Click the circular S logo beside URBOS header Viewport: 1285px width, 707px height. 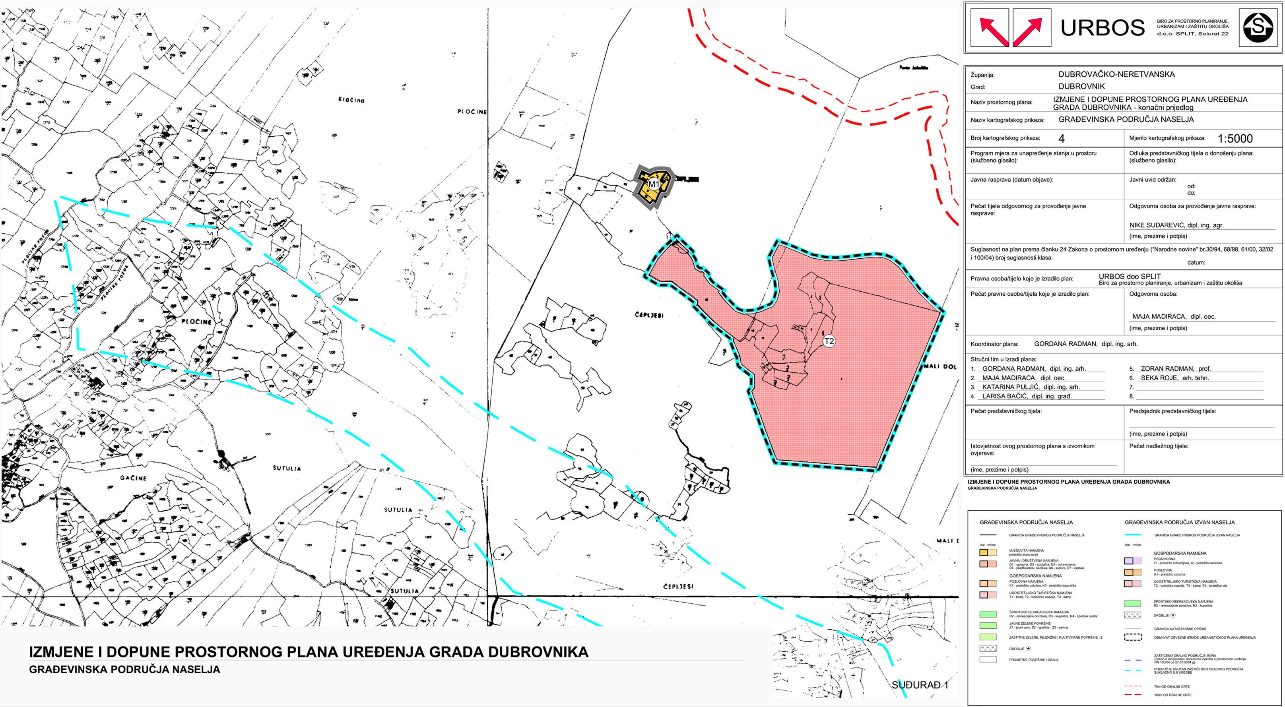click(x=1258, y=27)
